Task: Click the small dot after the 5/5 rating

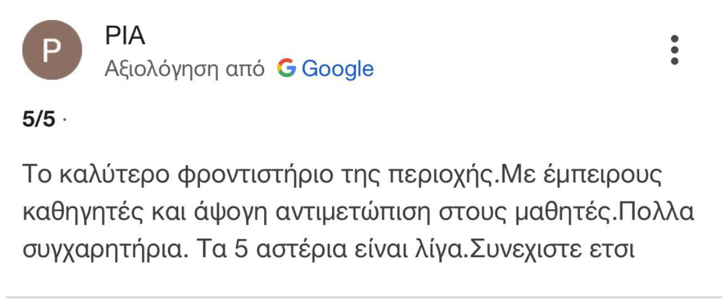Action: pos(64,120)
